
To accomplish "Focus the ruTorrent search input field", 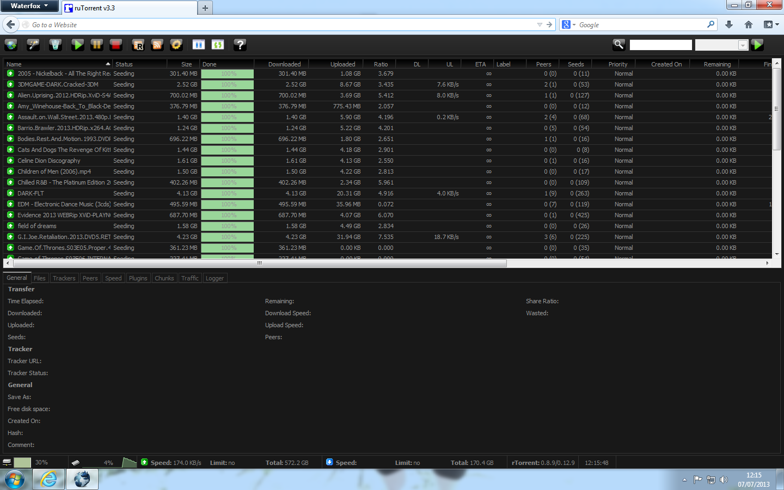I will click(660, 45).
